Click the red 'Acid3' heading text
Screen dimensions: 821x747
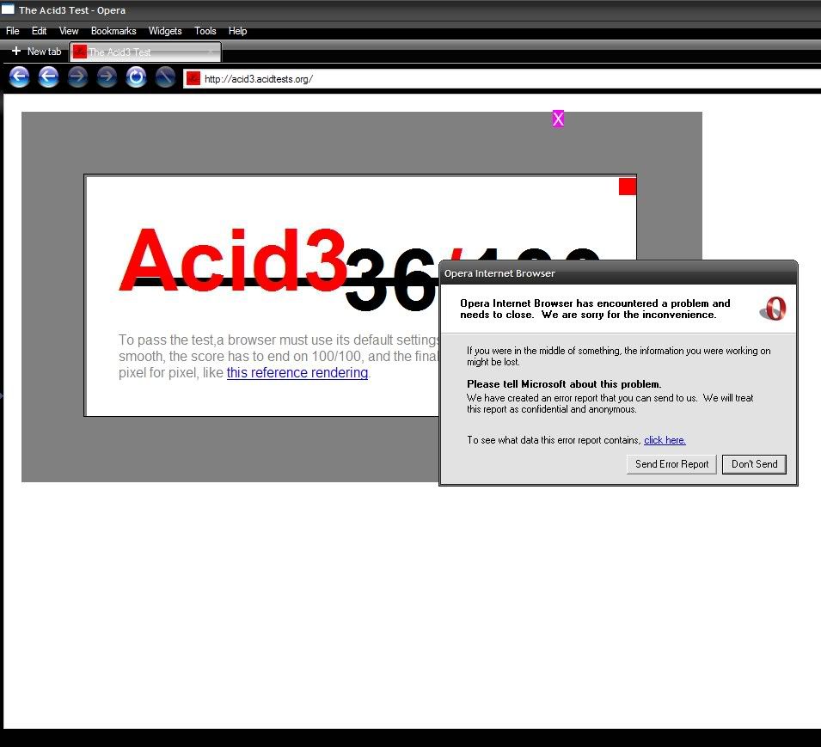(234, 260)
